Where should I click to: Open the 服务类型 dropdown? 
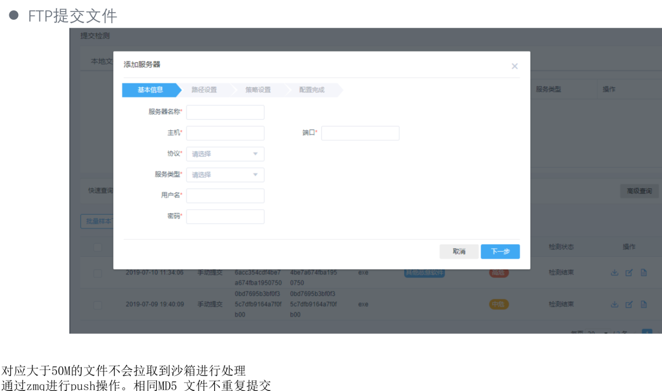225,175
